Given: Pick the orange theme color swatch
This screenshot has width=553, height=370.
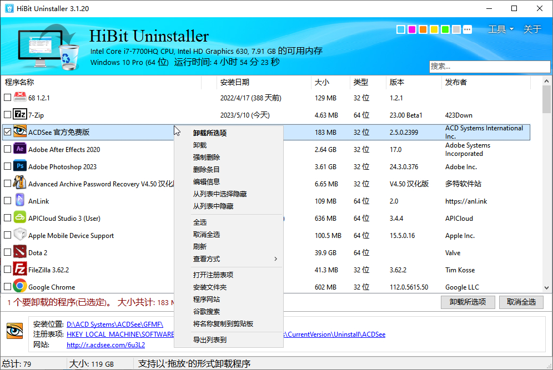Looking at the screenshot, I should tap(423, 29).
